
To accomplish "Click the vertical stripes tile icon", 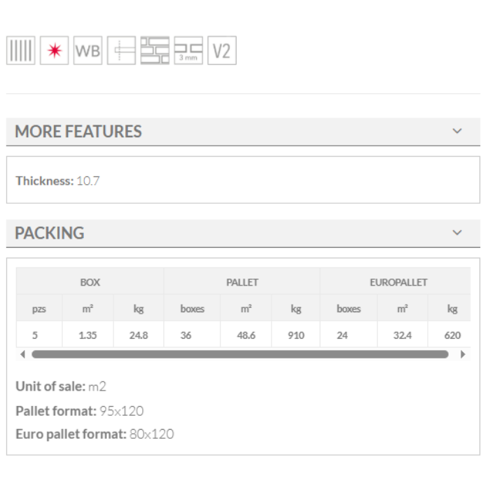I will click(20, 51).
